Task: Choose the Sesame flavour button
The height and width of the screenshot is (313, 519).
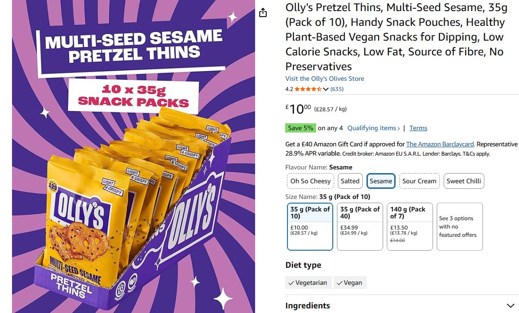Action: click(381, 181)
